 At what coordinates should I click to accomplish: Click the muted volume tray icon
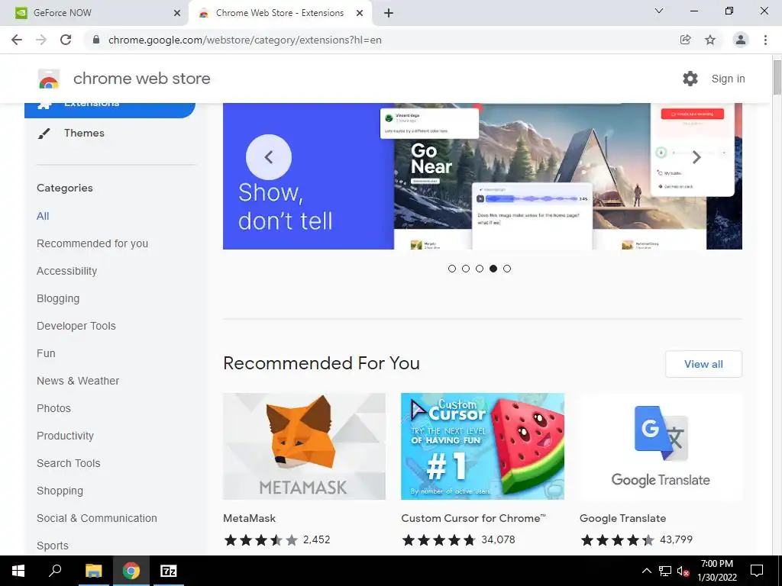[x=683, y=571]
